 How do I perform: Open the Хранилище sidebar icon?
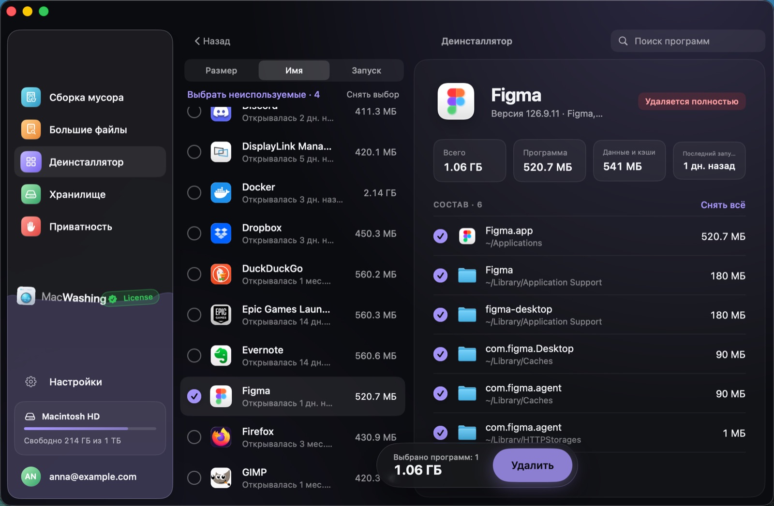31,194
